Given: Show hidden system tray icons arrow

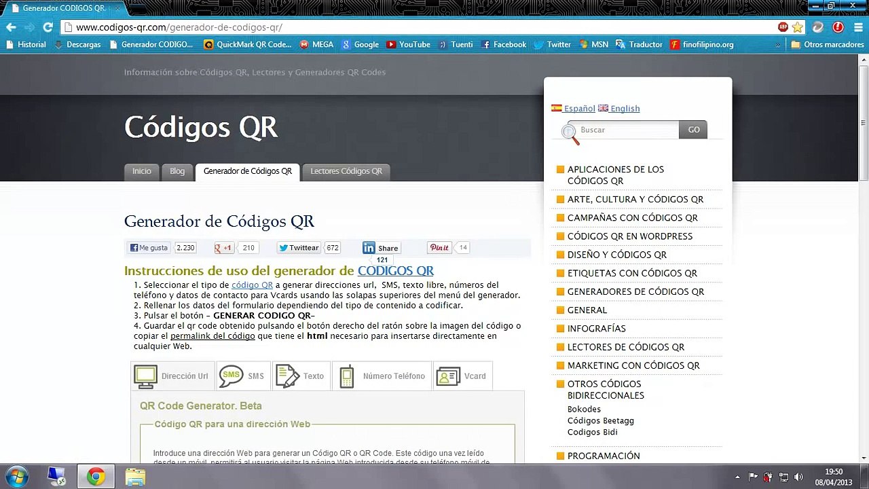Looking at the screenshot, I should [x=738, y=477].
